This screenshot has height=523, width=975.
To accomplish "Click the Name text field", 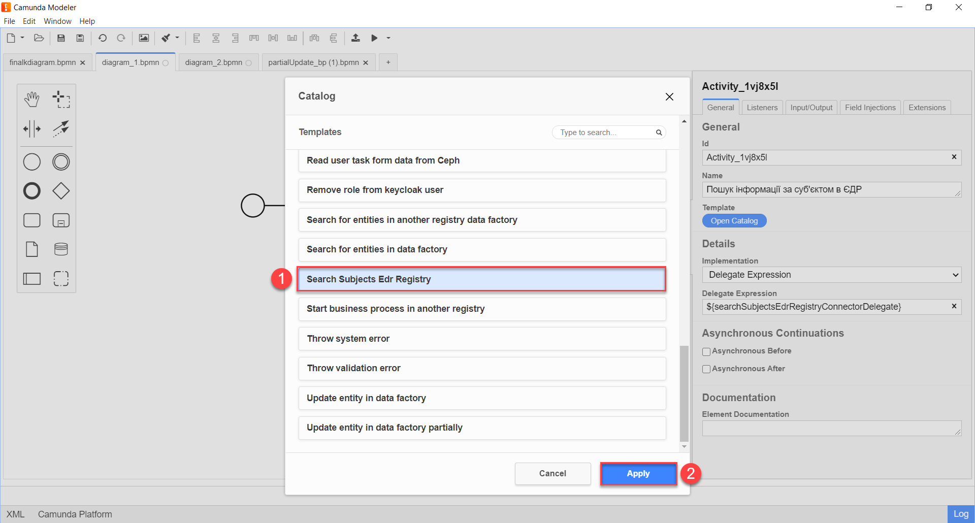I will click(x=832, y=190).
